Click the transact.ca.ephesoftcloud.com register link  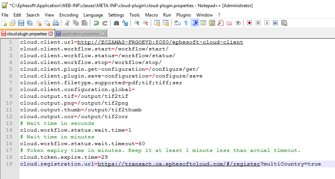pyautogui.click(x=179, y=164)
